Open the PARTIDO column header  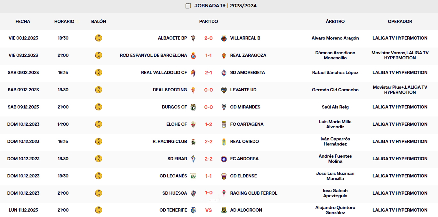point(209,21)
